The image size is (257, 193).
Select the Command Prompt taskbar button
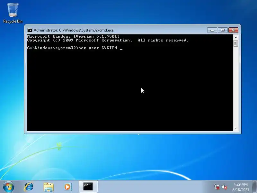88,187
